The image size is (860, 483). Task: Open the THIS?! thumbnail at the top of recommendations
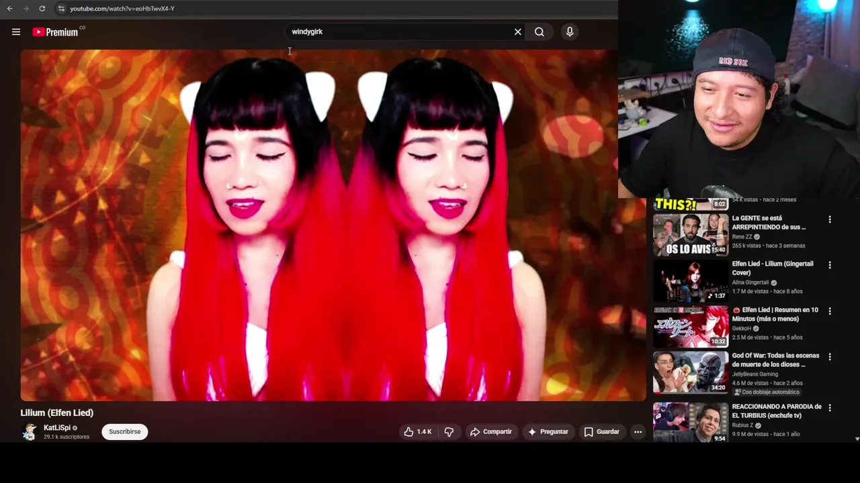pyautogui.click(x=691, y=204)
